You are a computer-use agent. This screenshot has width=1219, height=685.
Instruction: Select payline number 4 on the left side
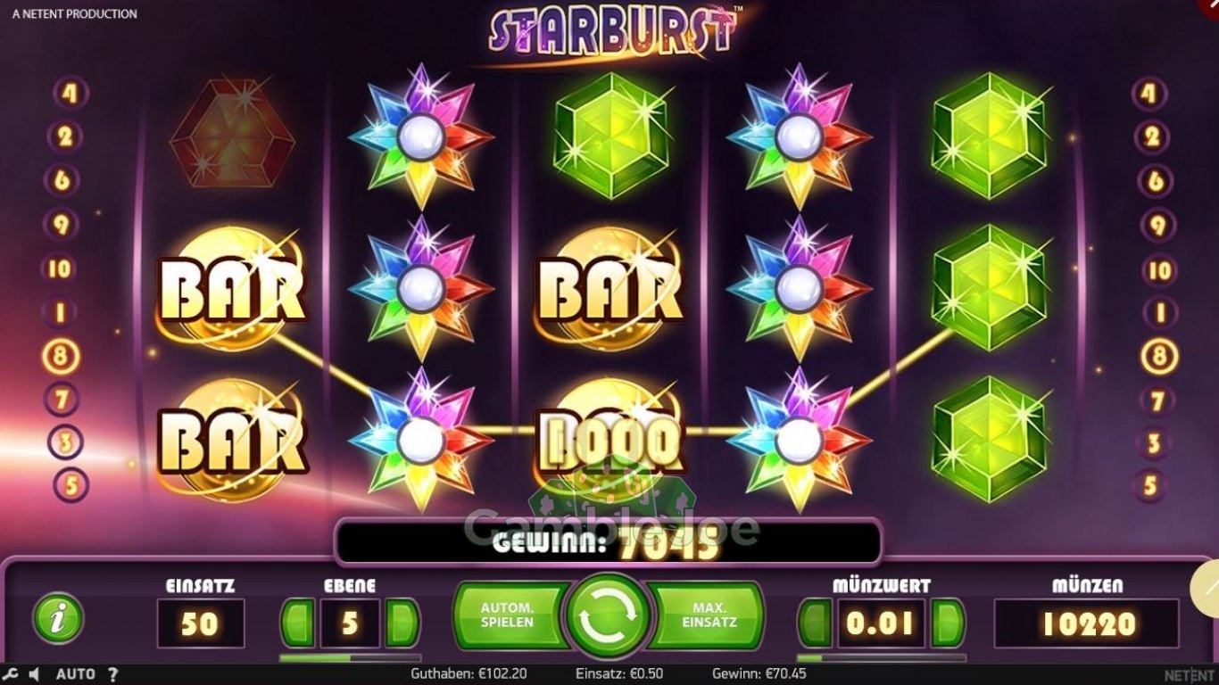click(70, 93)
